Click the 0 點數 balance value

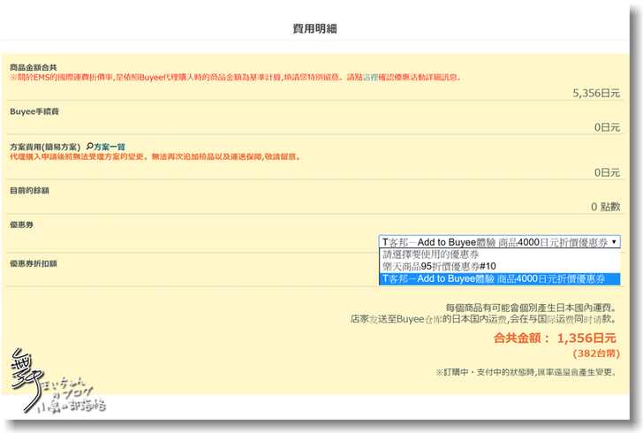[605, 207]
